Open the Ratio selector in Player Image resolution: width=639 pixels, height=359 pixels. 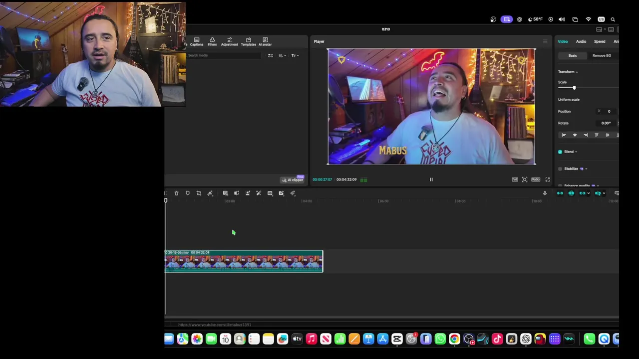[x=536, y=179]
